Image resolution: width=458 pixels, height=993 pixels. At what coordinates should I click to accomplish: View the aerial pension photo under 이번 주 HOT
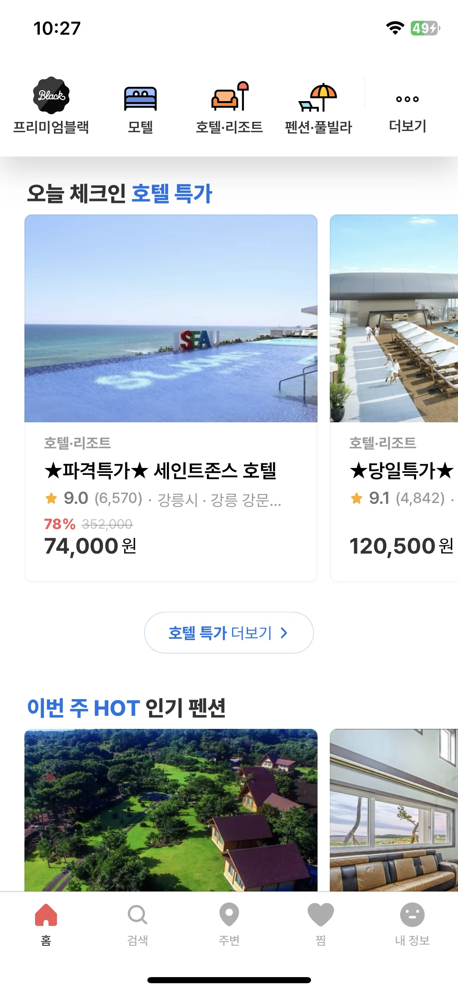(x=171, y=810)
